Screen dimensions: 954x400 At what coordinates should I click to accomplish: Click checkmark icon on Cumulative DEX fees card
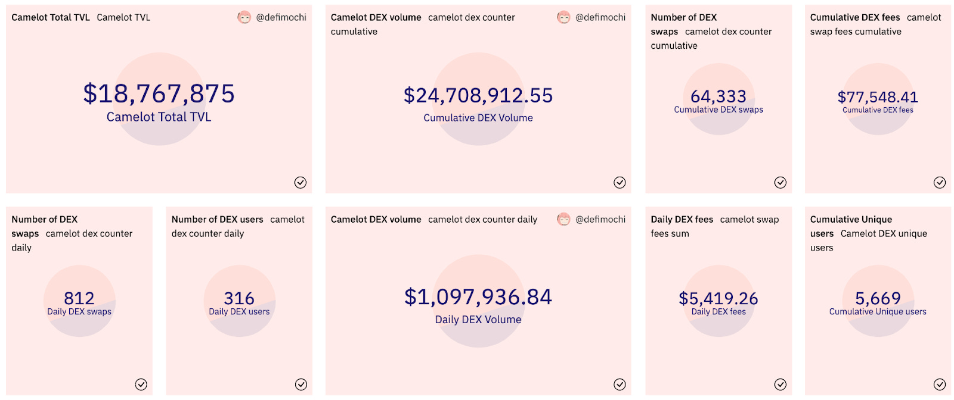point(940,183)
